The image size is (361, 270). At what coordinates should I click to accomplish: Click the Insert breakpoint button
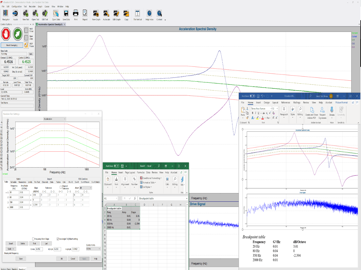click(11, 243)
